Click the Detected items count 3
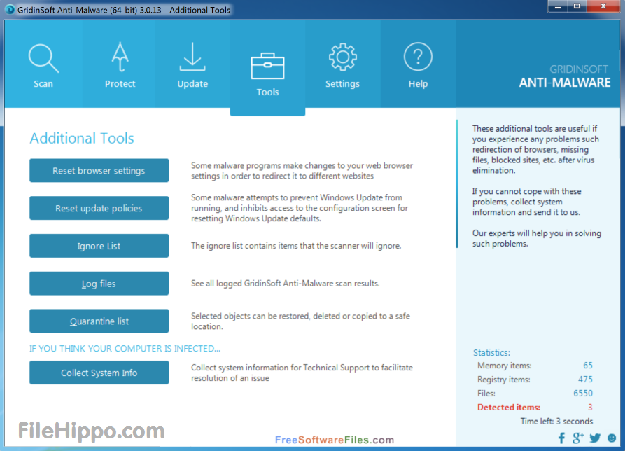 click(590, 407)
